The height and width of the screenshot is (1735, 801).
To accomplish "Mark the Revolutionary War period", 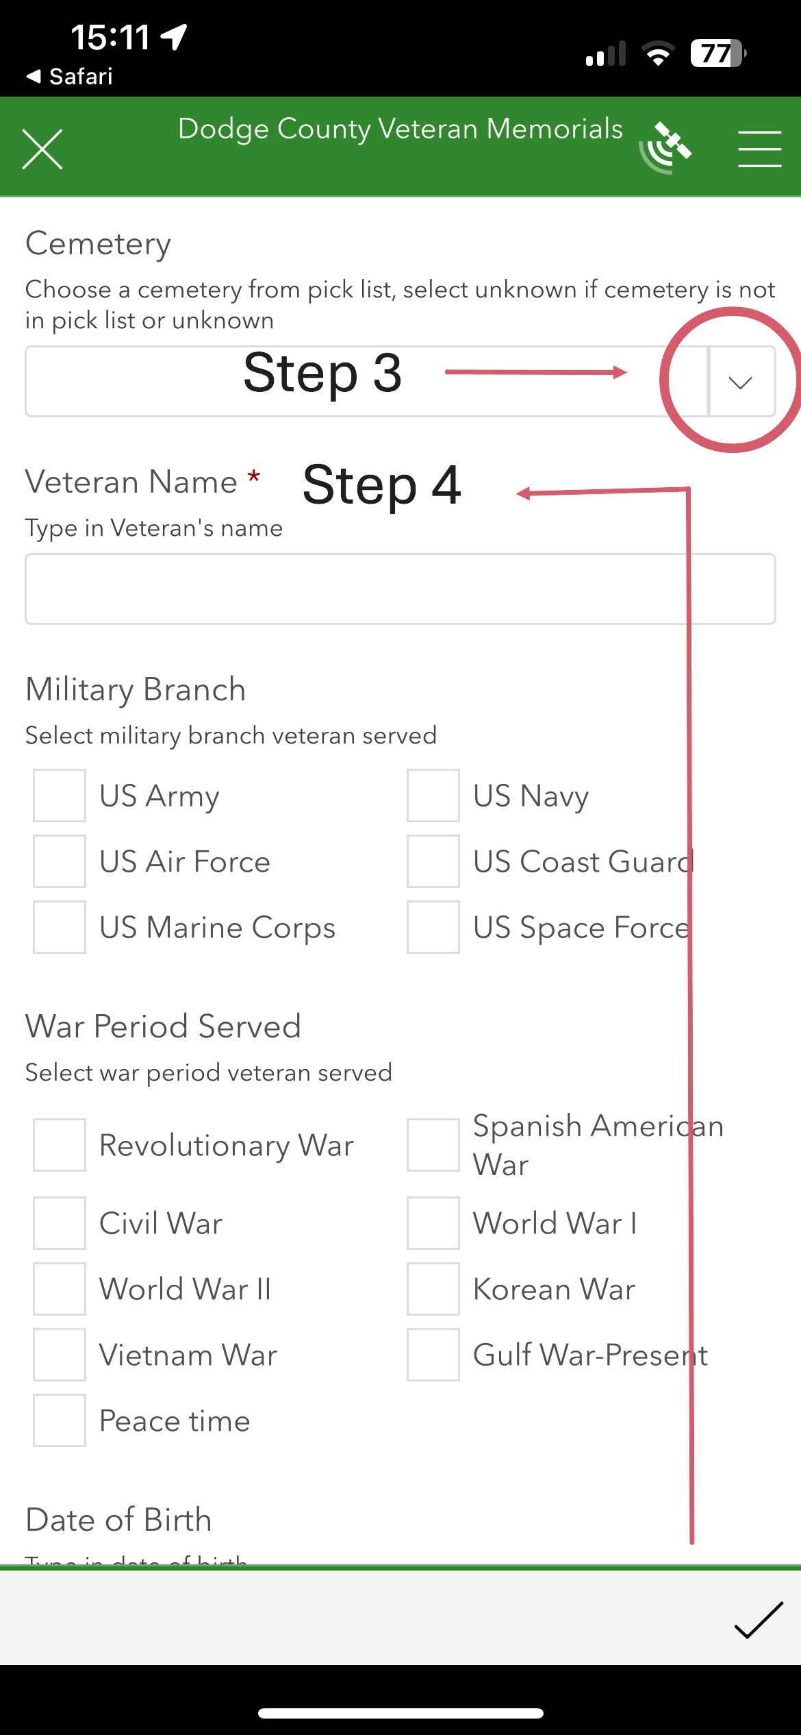I will point(60,1145).
